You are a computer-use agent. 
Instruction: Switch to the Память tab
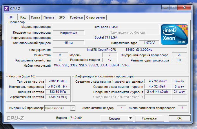point(49,17)
